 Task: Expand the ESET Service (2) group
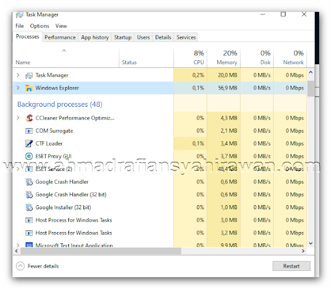click(x=18, y=169)
